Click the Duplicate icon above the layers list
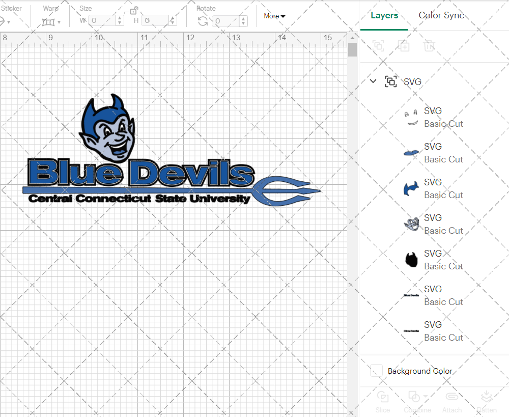 pyautogui.click(x=405, y=46)
